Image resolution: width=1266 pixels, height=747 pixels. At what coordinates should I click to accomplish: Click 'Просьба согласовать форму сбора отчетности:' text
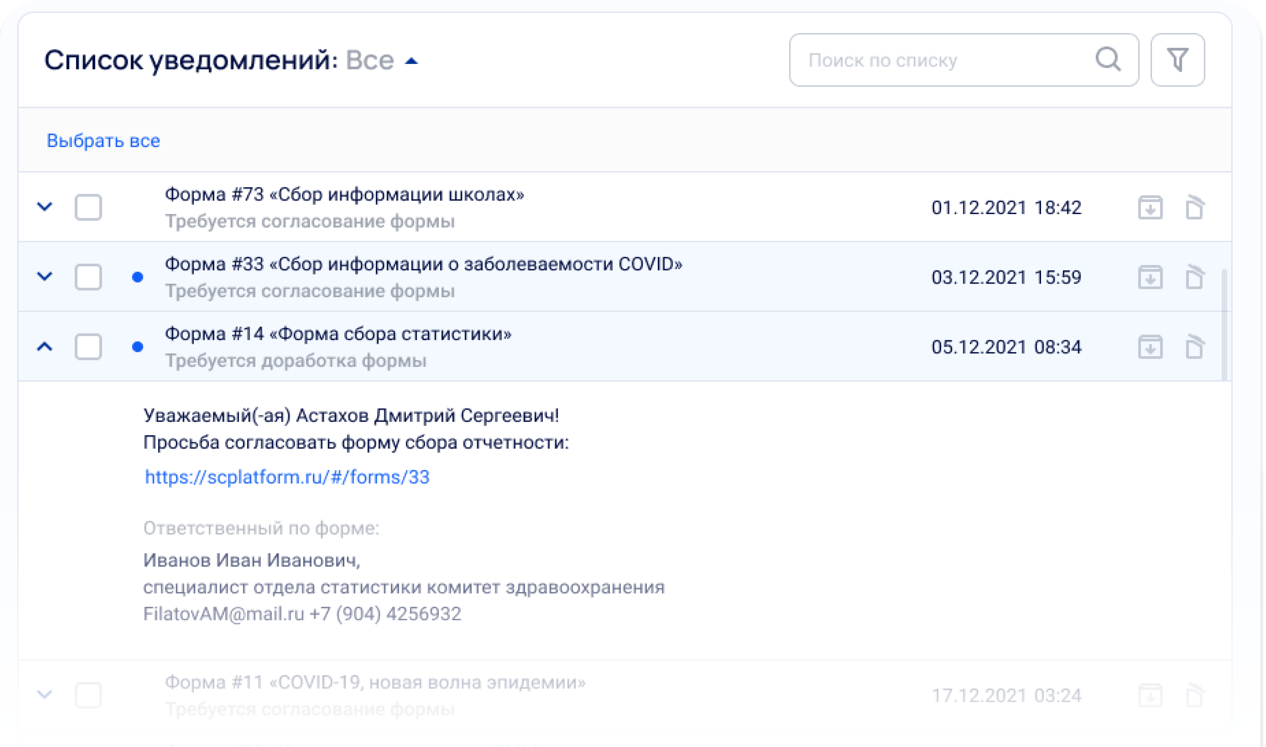pos(356,442)
